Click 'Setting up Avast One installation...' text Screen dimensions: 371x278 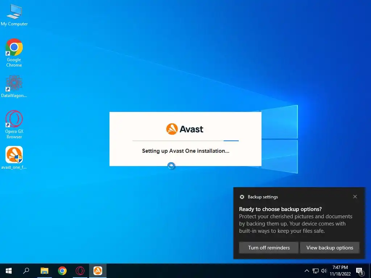[185, 151]
